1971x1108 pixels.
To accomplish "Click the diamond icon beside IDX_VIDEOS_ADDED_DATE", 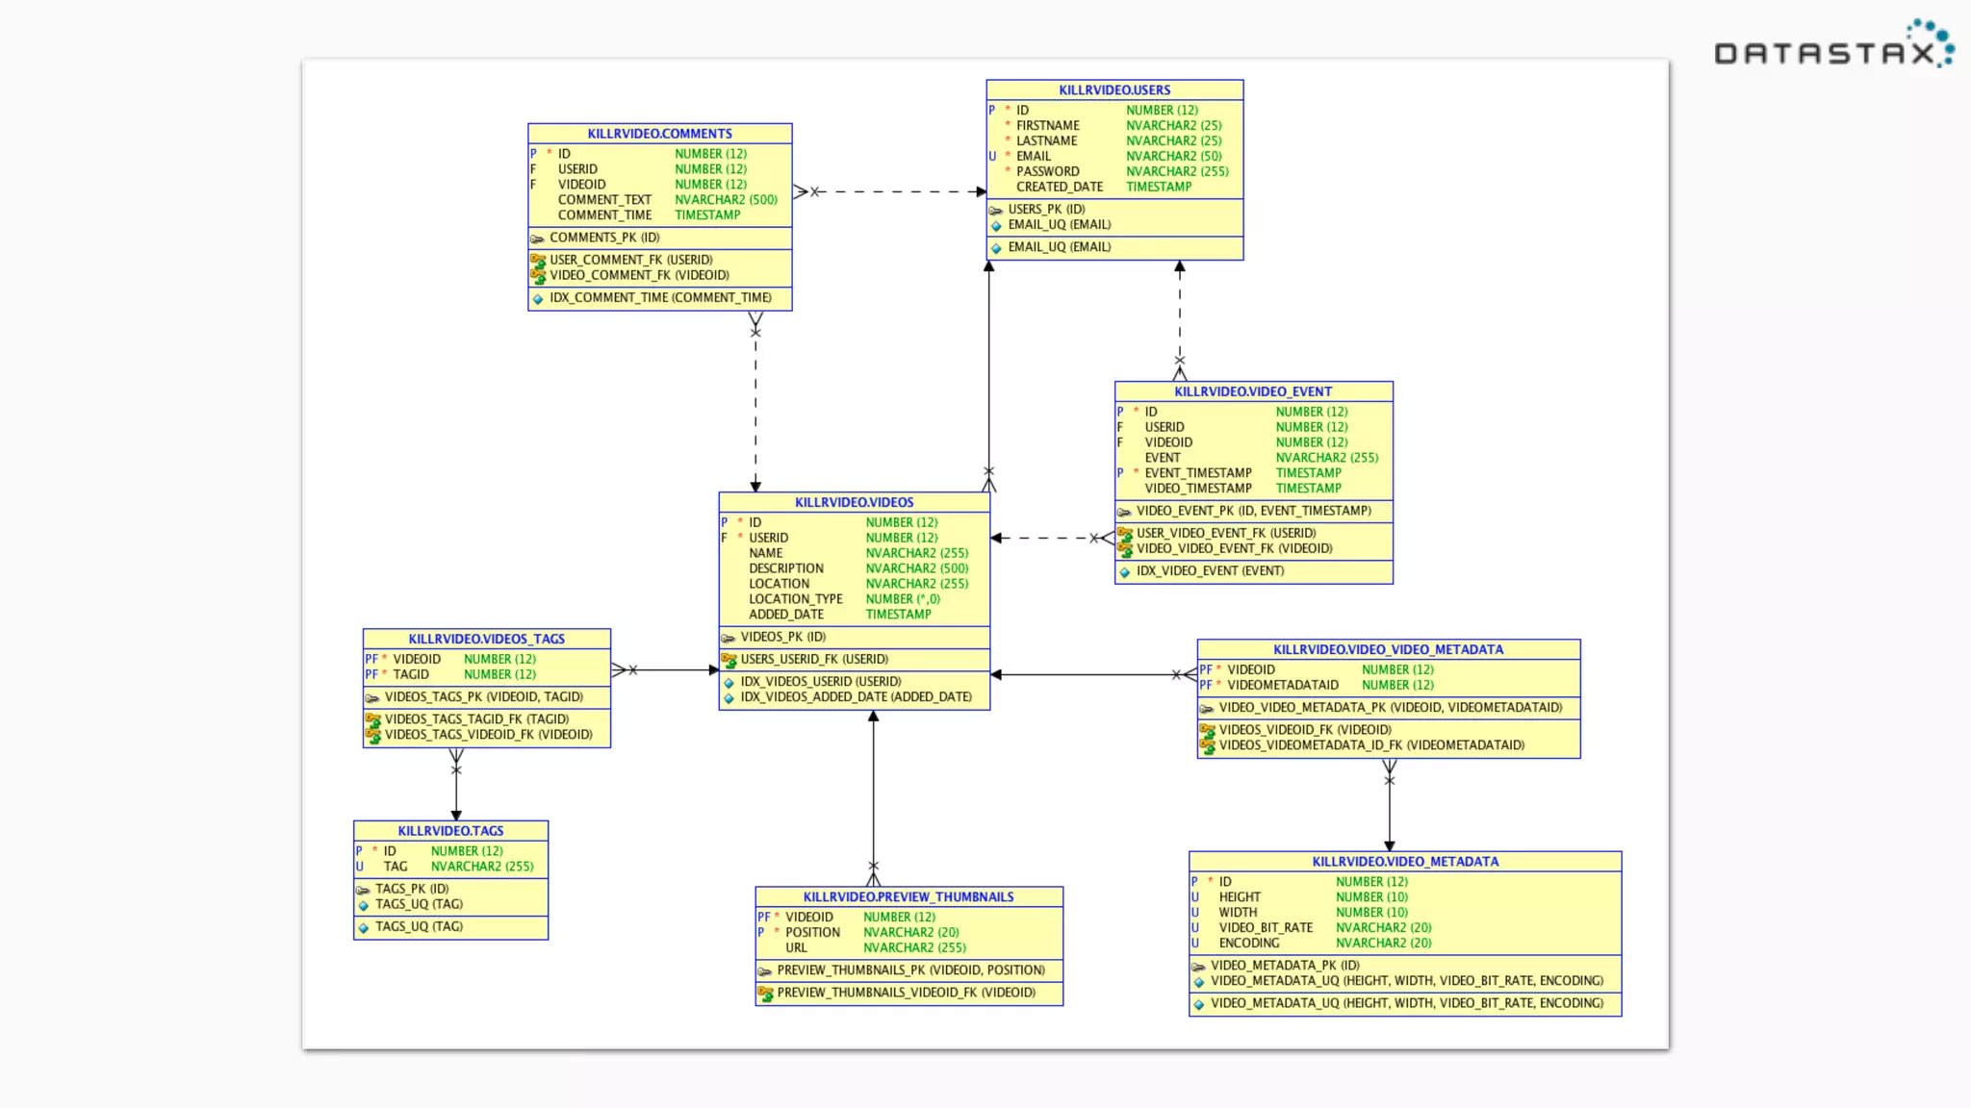I will click(729, 698).
